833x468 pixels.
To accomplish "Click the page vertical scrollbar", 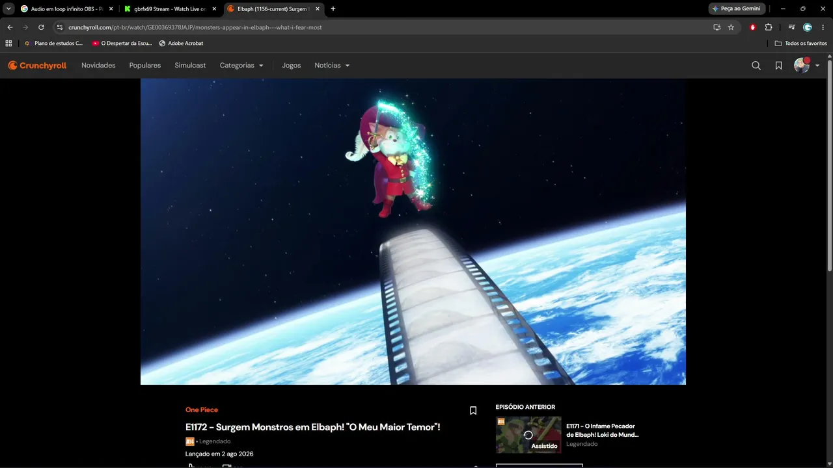I will pos(829,166).
